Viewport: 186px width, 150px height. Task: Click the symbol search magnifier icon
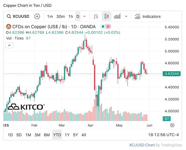9,16
